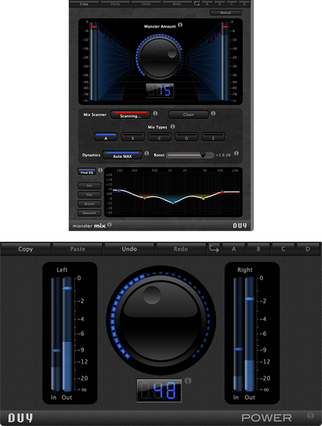The height and width of the screenshot is (426, 322).
Task: Select the orange EQ band node
Action: (x=145, y=198)
